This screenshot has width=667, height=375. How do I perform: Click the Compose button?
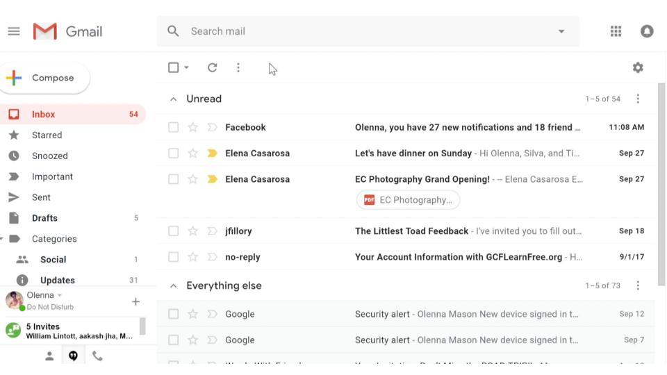(44, 78)
